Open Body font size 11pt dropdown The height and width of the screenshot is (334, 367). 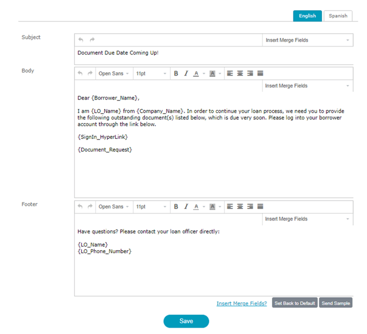pos(151,73)
